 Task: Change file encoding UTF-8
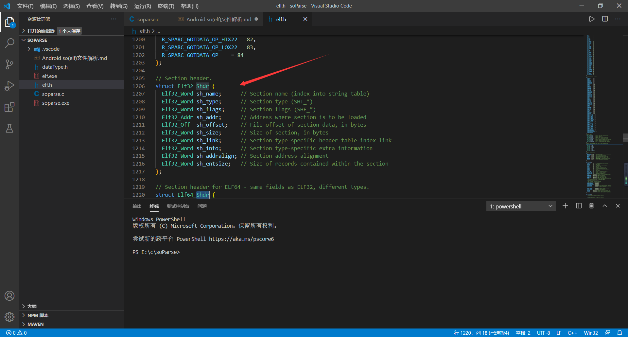[x=543, y=333]
